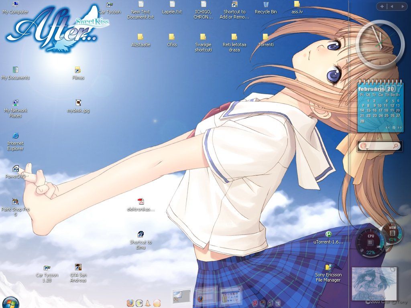This screenshot has height=308, width=411.
Task: Click the sidebar add gadget plus button
Action: (x=382, y=6)
